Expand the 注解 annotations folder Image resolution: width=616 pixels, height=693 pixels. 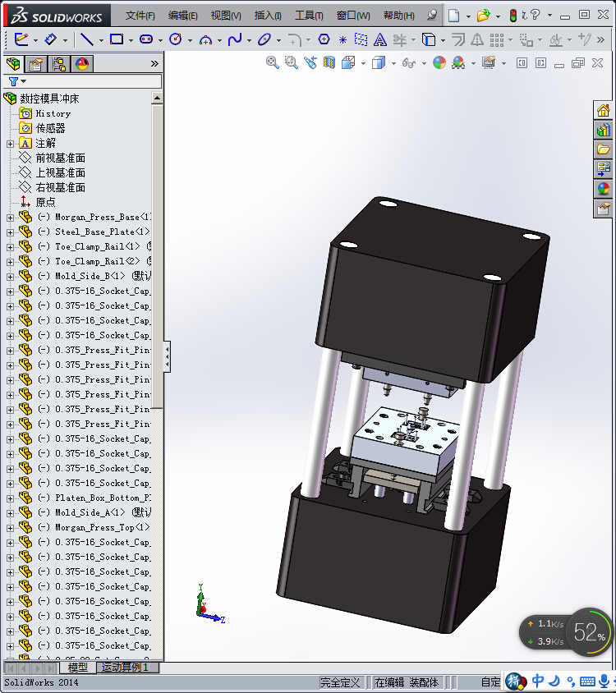[10, 144]
